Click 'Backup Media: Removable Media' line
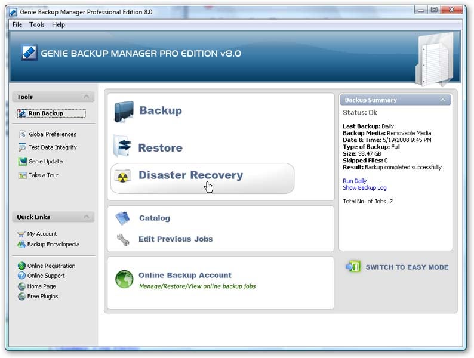Screen dimensions: 474x358 [x=387, y=133]
